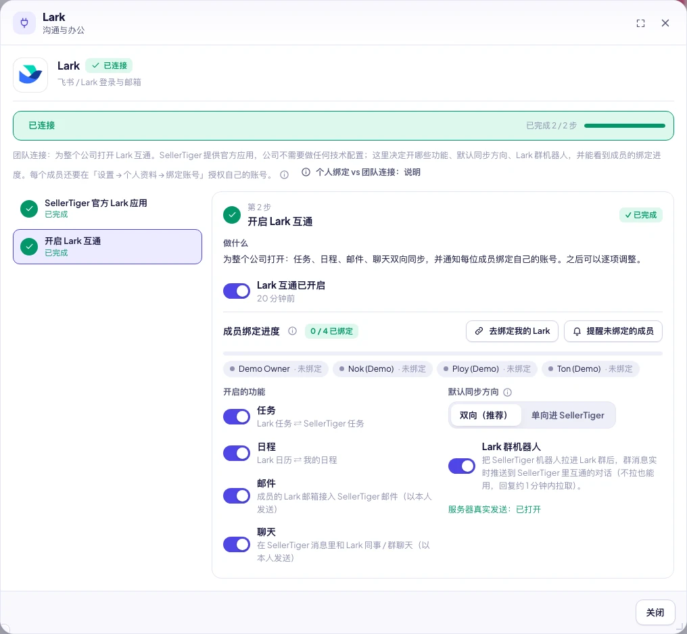Viewport: 687px width, 634px height.
Task: Click green check of SellerTiger 官方 Lark 应用
Action: pyautogui.click(x=29, y=209)
